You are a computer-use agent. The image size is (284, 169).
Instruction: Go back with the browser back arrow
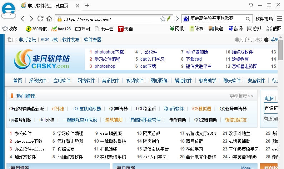23,19
